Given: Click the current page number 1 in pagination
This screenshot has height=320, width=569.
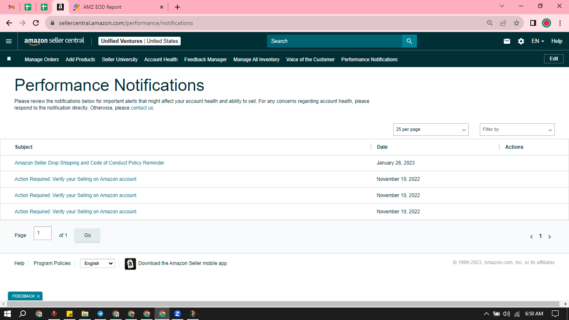Looking at the screenshot, I should 541,236.
